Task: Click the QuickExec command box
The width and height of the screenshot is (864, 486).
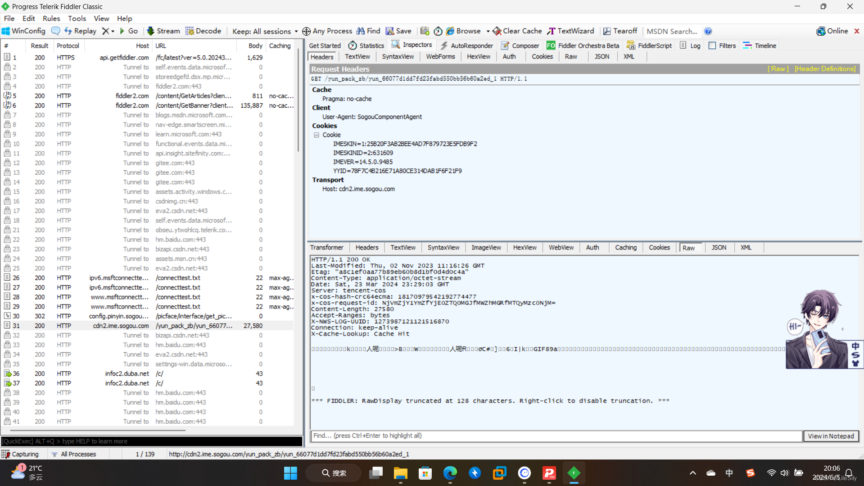Action: click(x=152, y=441)
